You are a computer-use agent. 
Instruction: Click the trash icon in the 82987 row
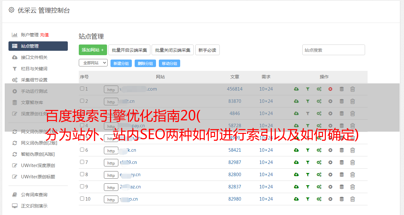353,162
